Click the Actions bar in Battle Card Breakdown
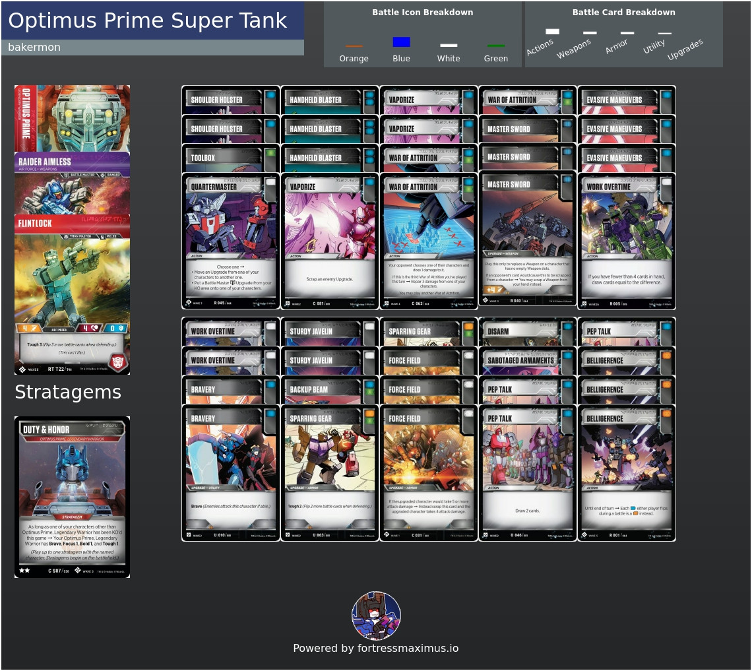Image resolution: width=752 pixels, height=671 pixels. click(552, 32)
